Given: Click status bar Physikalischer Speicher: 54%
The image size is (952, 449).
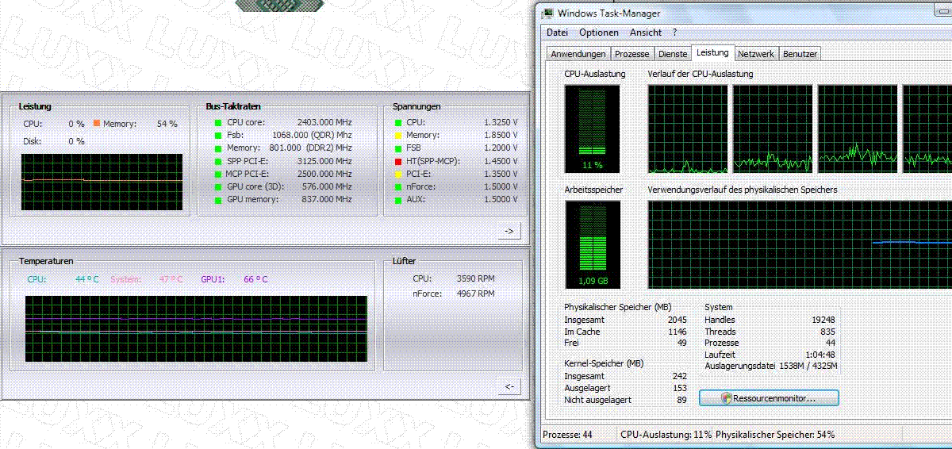Looking at the screenshot, I should 775,435.
